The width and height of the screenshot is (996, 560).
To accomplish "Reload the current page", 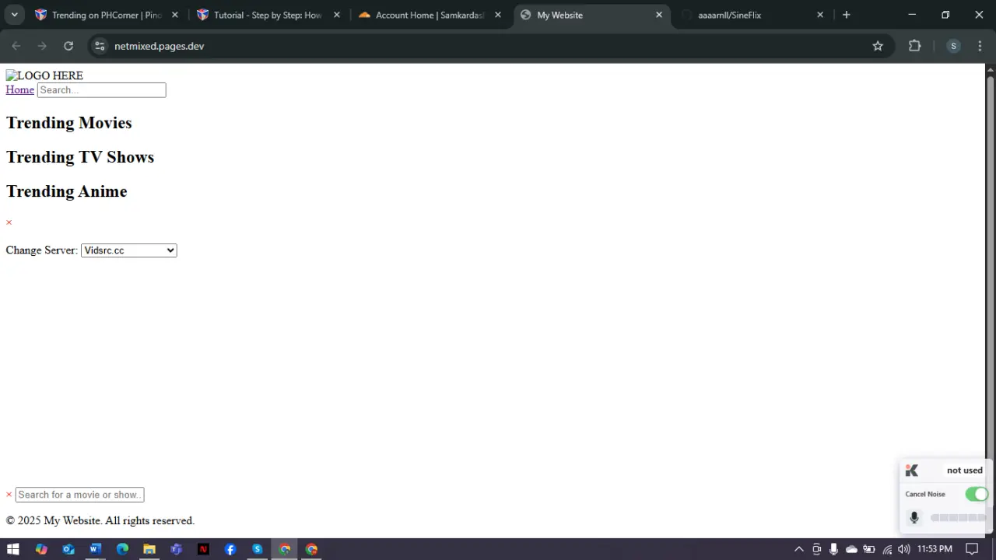I will [68, 46].
